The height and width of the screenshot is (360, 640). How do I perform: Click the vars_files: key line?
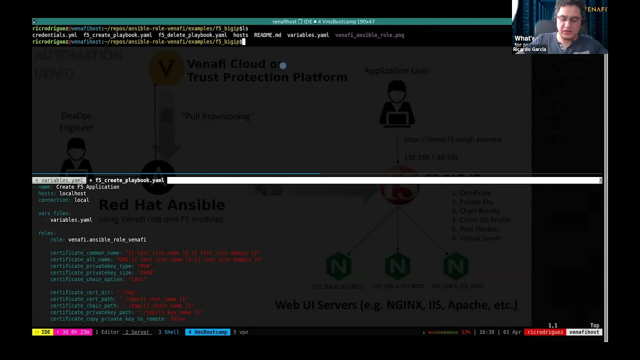pyautogui.click(x=54, y=213)
